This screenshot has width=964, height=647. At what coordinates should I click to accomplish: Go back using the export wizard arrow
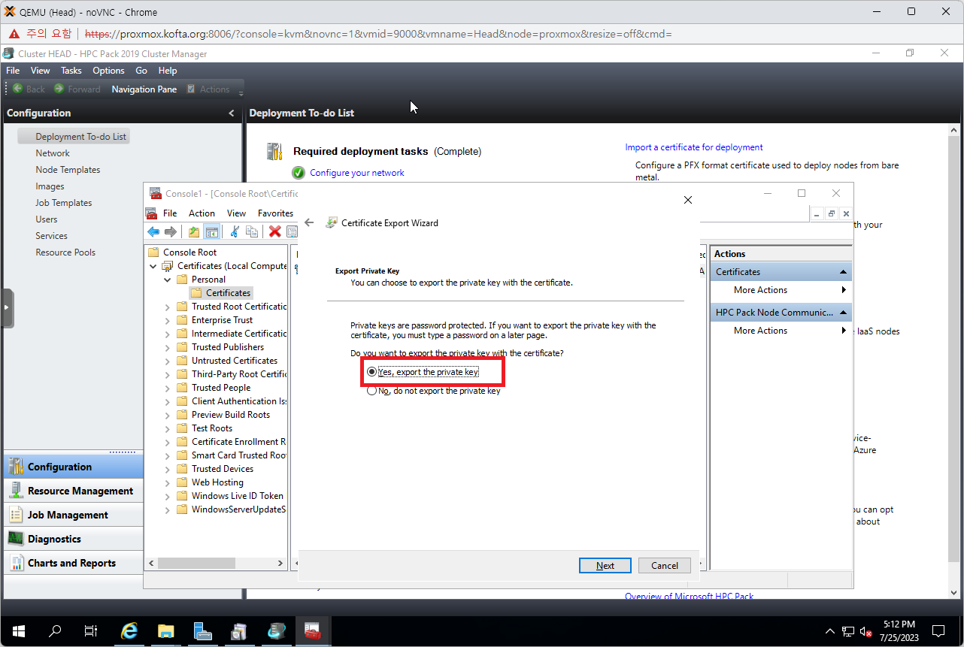[x=309, y=223]
